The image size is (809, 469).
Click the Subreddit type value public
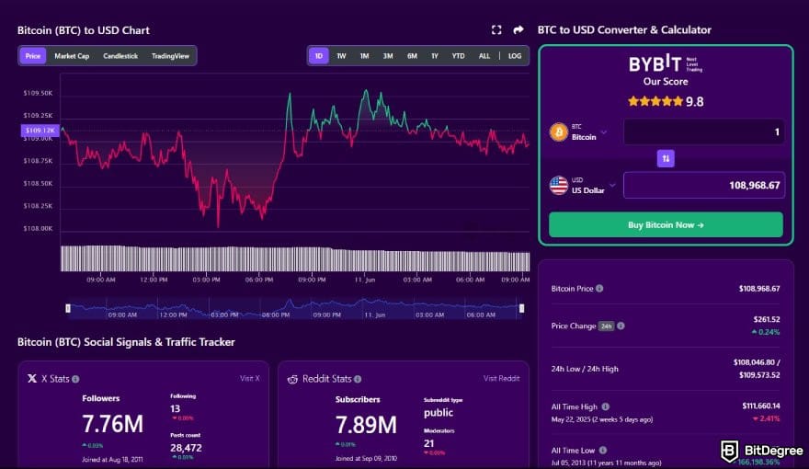click(438, 413)
